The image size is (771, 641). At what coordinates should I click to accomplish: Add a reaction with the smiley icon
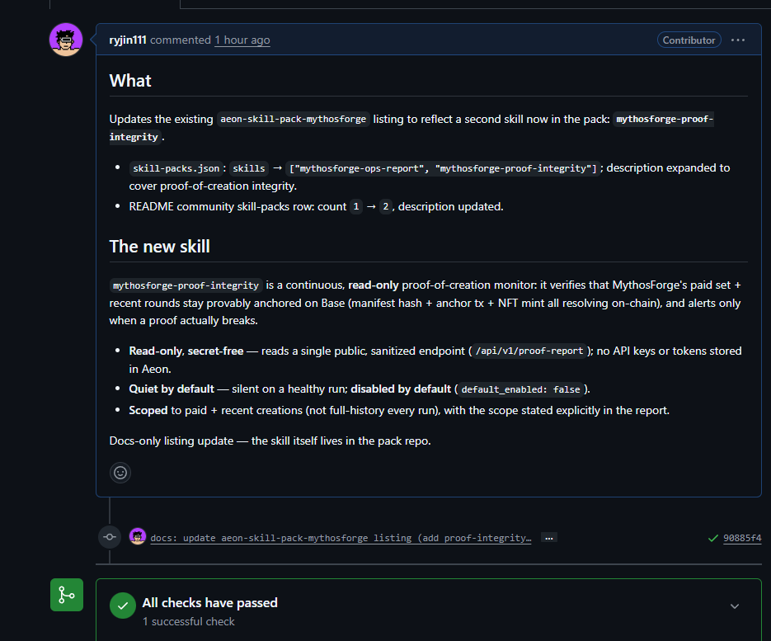[x=120, y=473]
